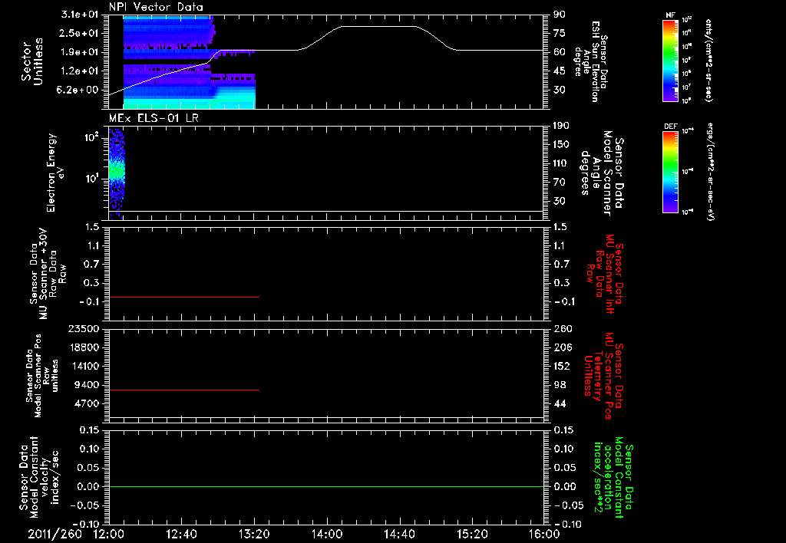Viewport: 786px width, 543px height.
Task: Click the '16:00' time tick label
Action: pyautogui.click(x=545, y=534)
